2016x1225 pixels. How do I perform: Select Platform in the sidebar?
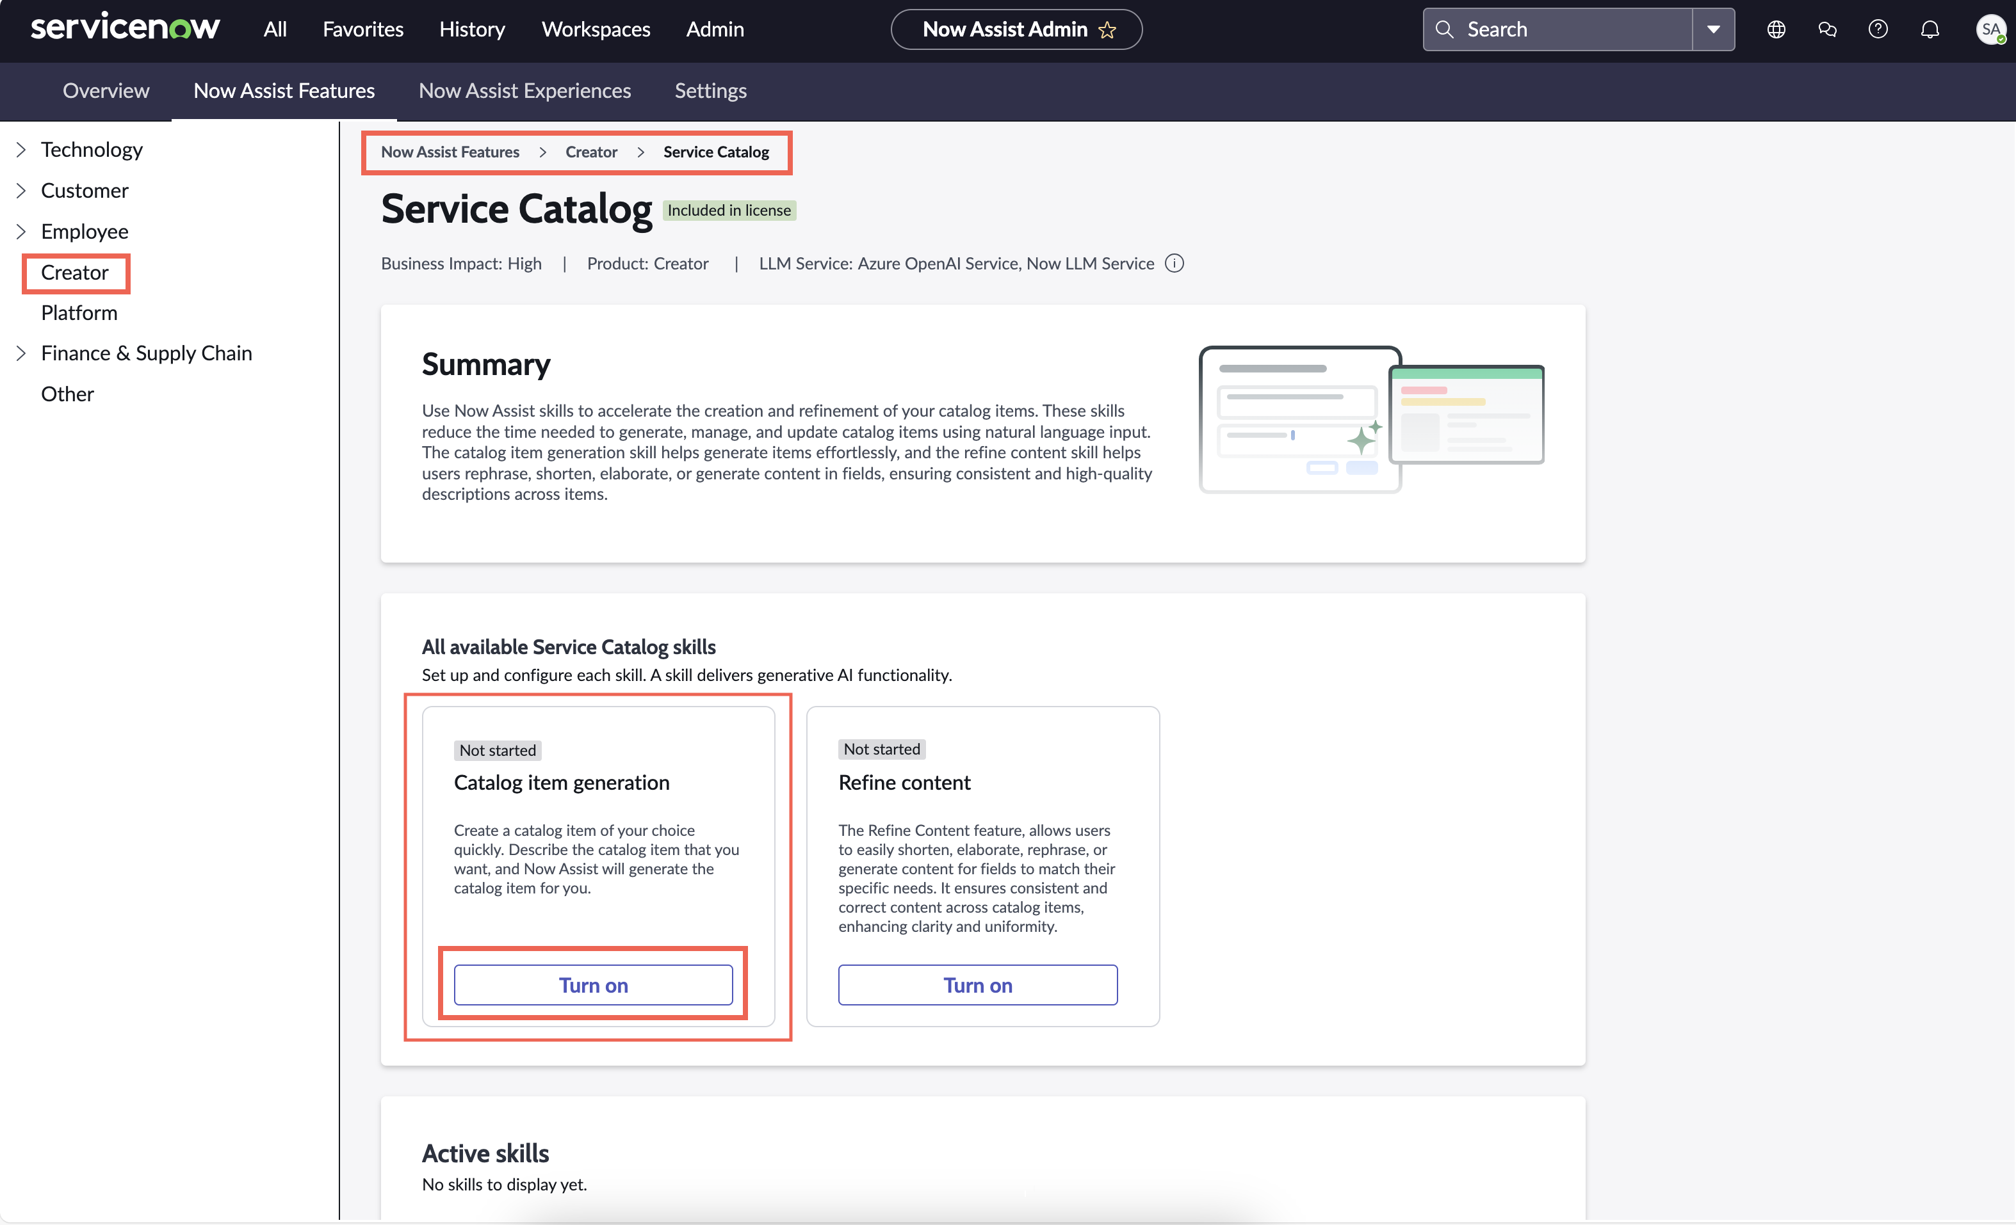tap(79, 313)
